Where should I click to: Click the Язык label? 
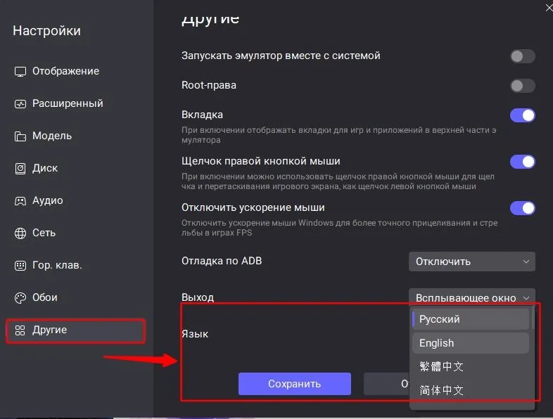pos(195,334)
